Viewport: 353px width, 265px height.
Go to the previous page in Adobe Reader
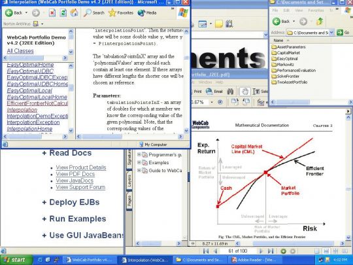click(215, 251)
